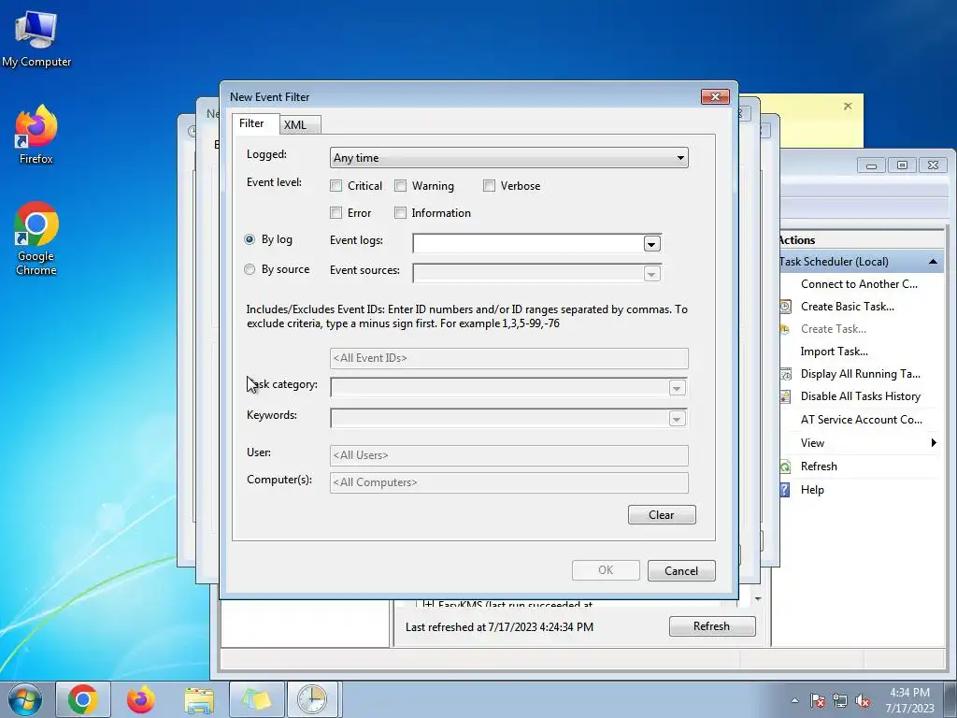Choose greyed Create Task action

[833, 328]
